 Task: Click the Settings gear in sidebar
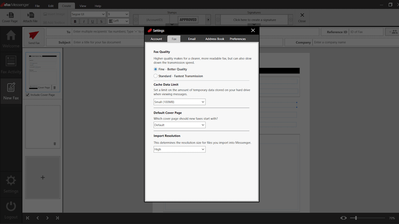click(x=11, y=181)
